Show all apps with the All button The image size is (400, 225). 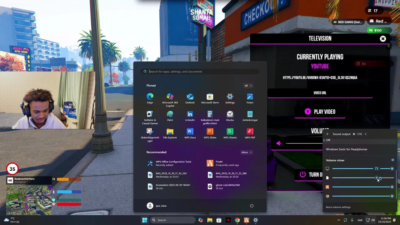coord(248,86)
